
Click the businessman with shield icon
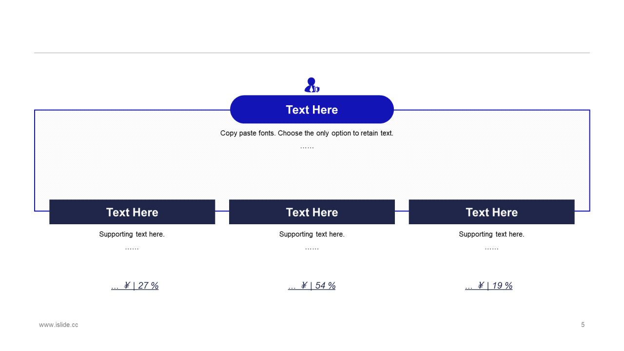coord(312,85)
